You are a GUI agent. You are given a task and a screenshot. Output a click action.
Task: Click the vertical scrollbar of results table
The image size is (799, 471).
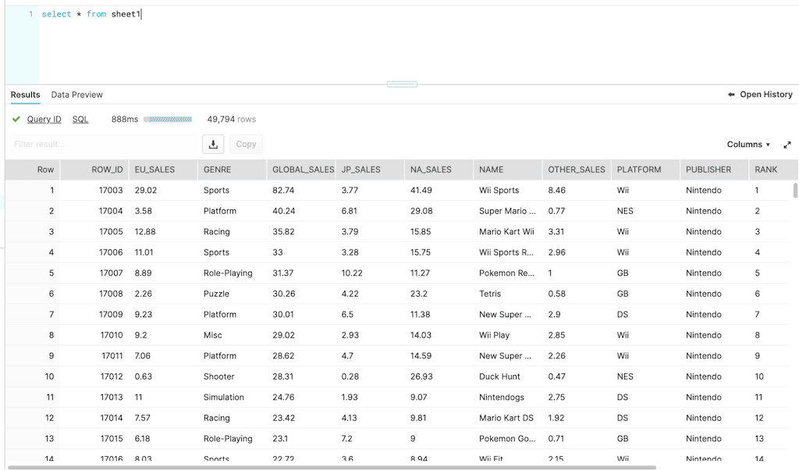pos(795,191)
